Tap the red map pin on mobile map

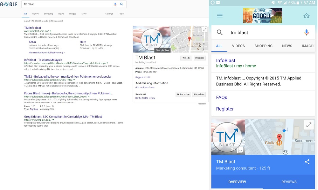[x=279, y=137]
